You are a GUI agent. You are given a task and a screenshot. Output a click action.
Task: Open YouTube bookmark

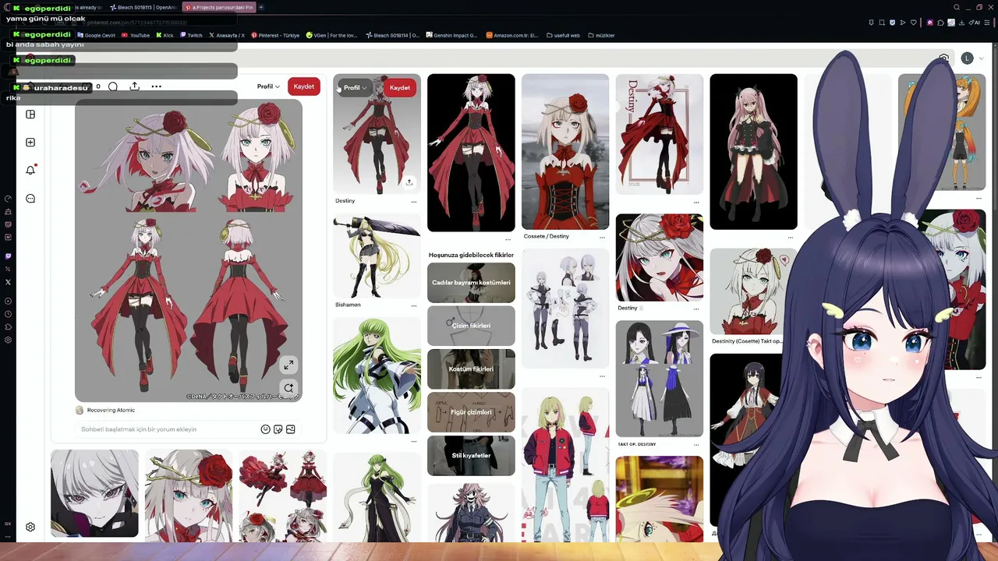click(136, 35)
